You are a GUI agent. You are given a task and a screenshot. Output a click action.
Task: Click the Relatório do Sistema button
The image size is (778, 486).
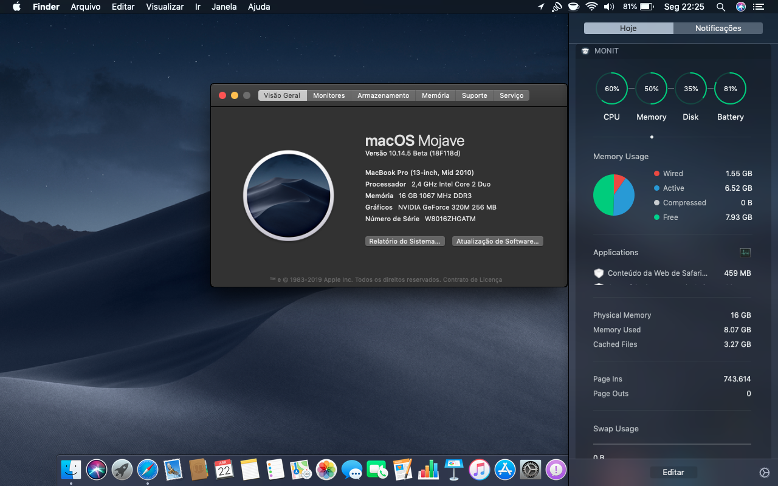405,241
